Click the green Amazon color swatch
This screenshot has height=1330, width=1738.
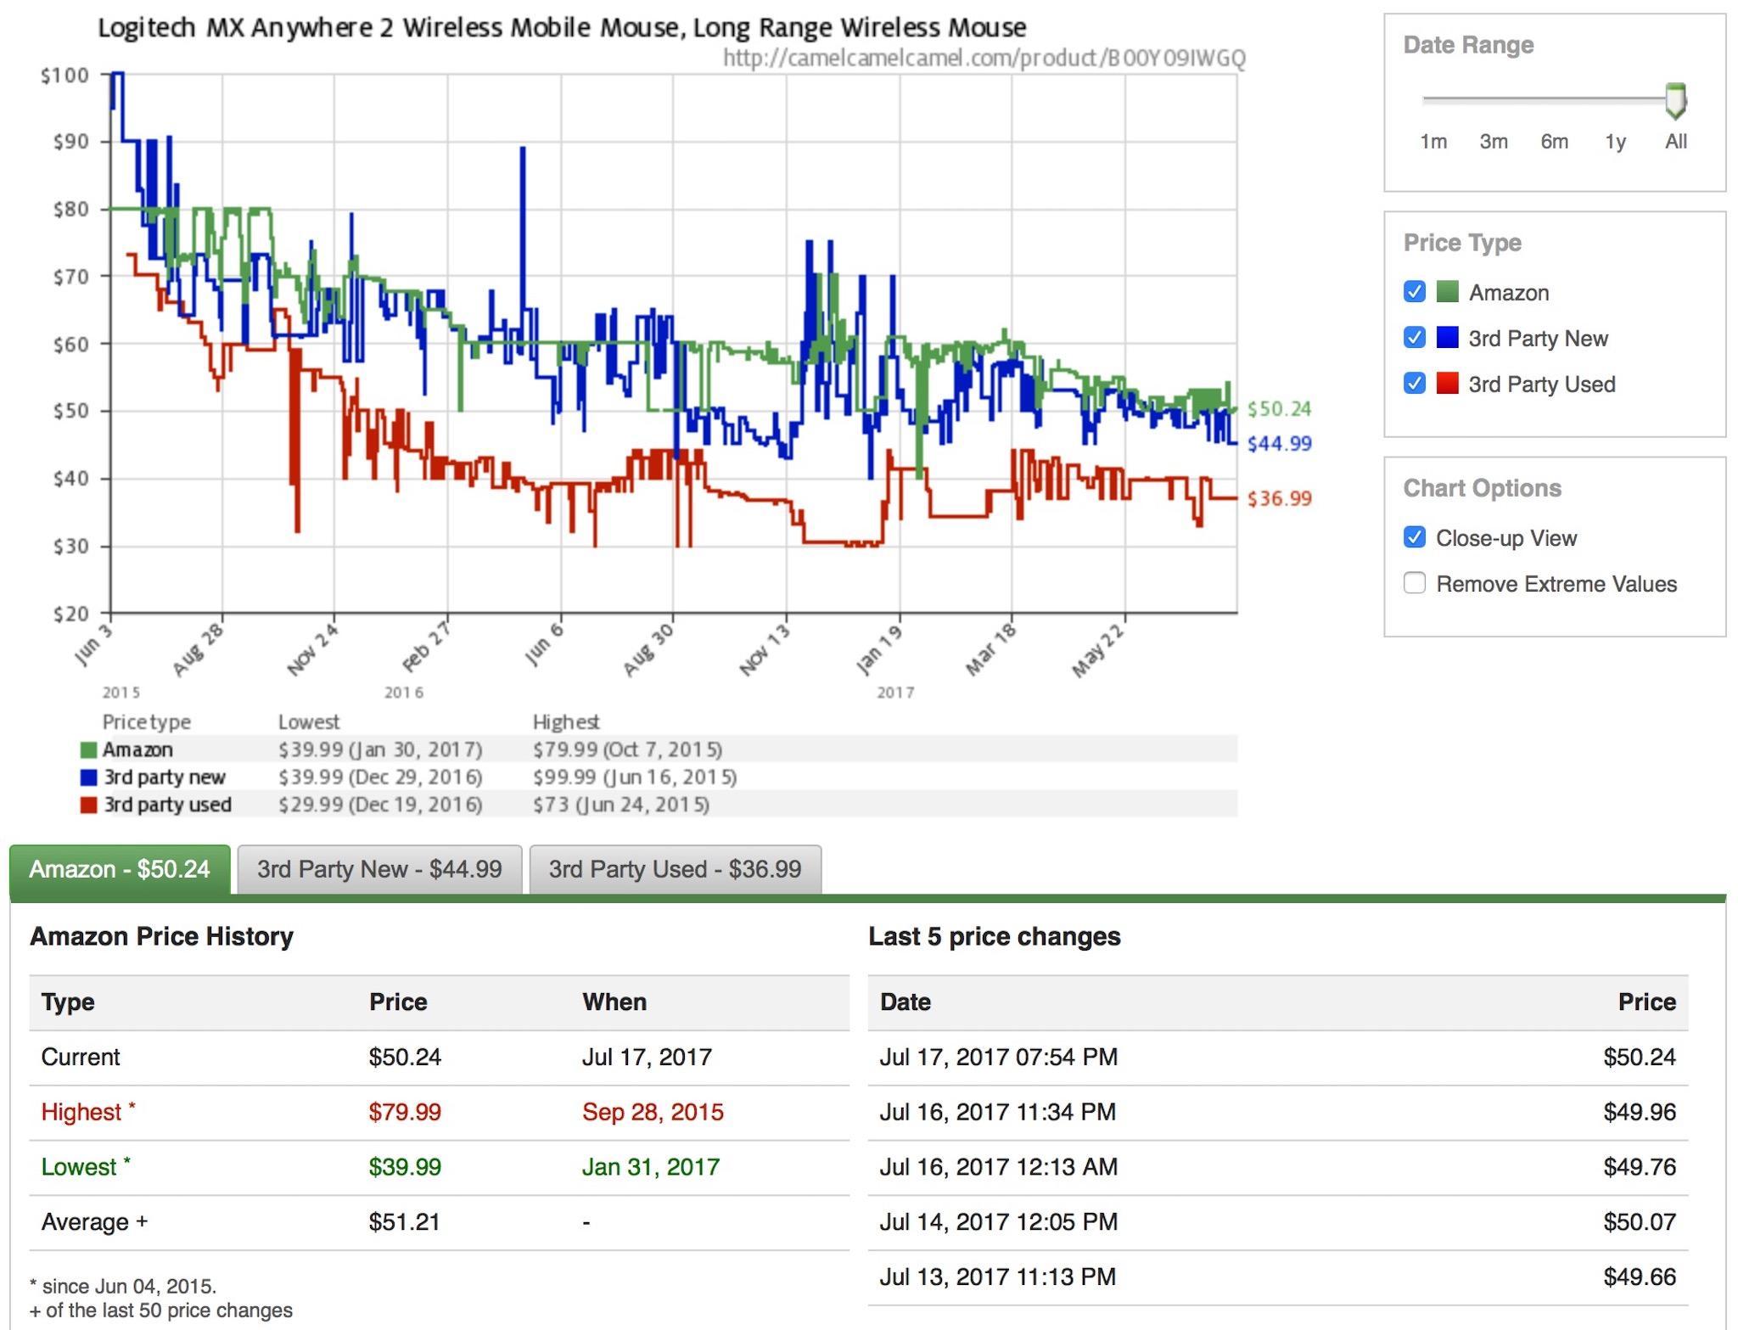[1447, 292]
